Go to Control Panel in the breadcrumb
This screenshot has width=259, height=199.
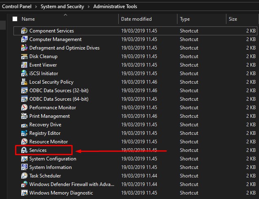(x=17, y=6)
